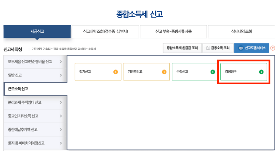
Task: Expand the chevron beside 일반 신고
Action: pos(61,75)
